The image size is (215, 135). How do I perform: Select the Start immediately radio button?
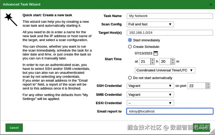coord(130,40)
